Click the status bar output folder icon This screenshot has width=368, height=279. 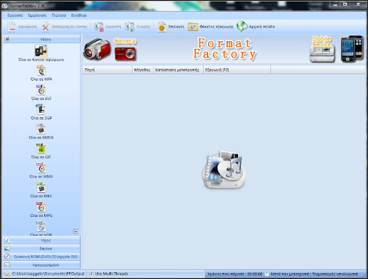click(x=7, y=274)
